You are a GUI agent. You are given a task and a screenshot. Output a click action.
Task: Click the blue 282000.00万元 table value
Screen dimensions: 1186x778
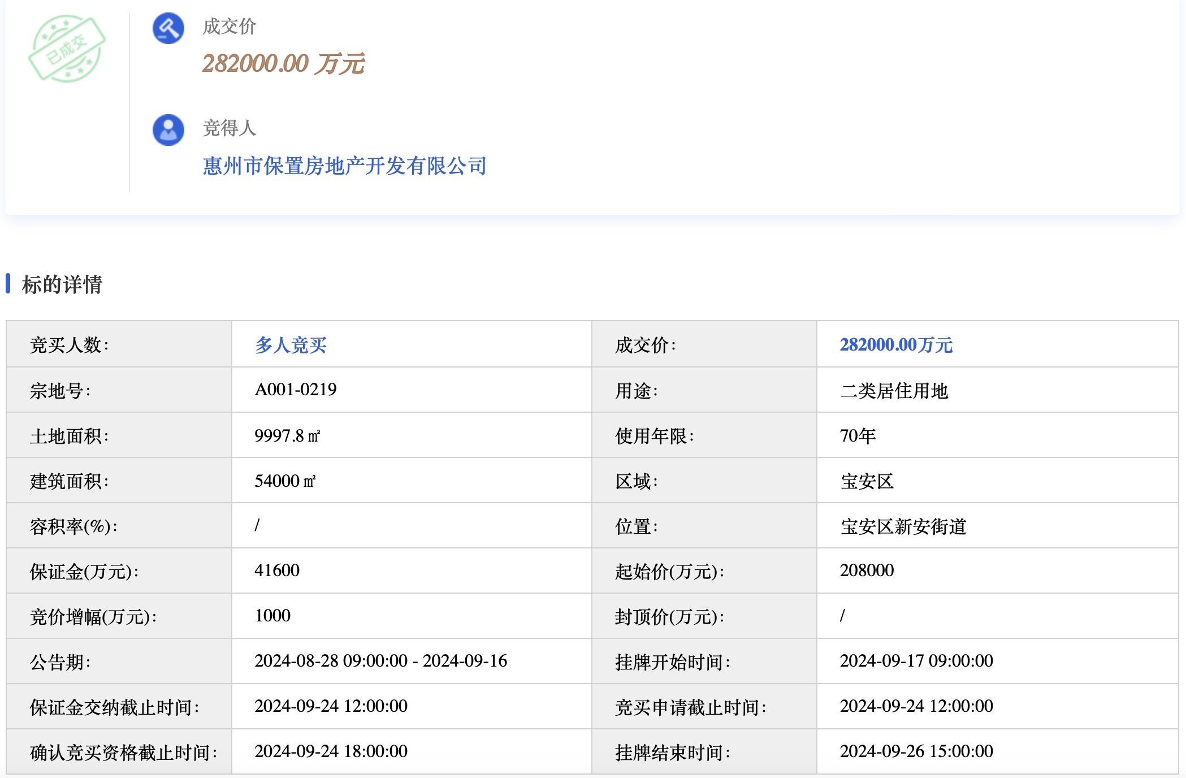[896, 345]
